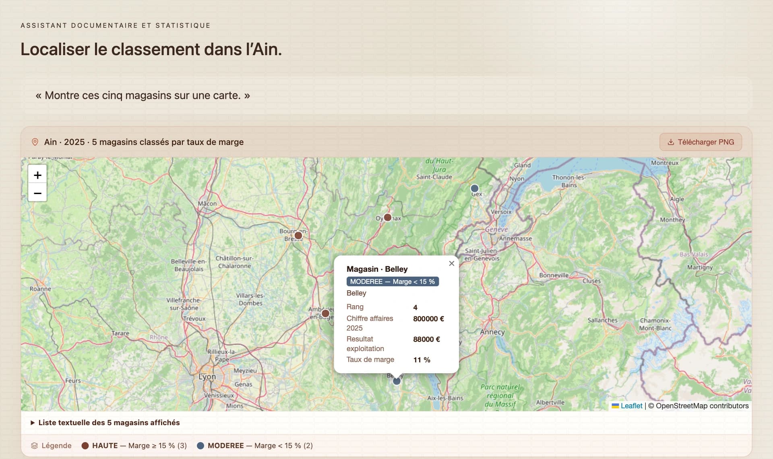Select the Ambérieu-en-Bugey store marker
Image resolution: width=773 pixels, height=459 pixels.
(325, 313)
